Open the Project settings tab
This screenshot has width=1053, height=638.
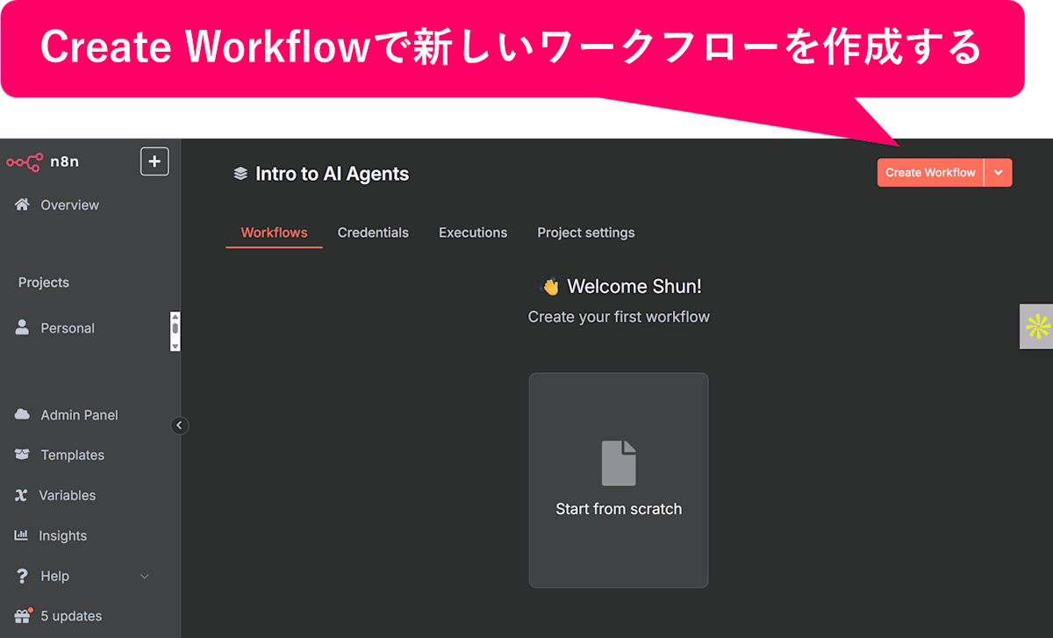coord(586,233)
